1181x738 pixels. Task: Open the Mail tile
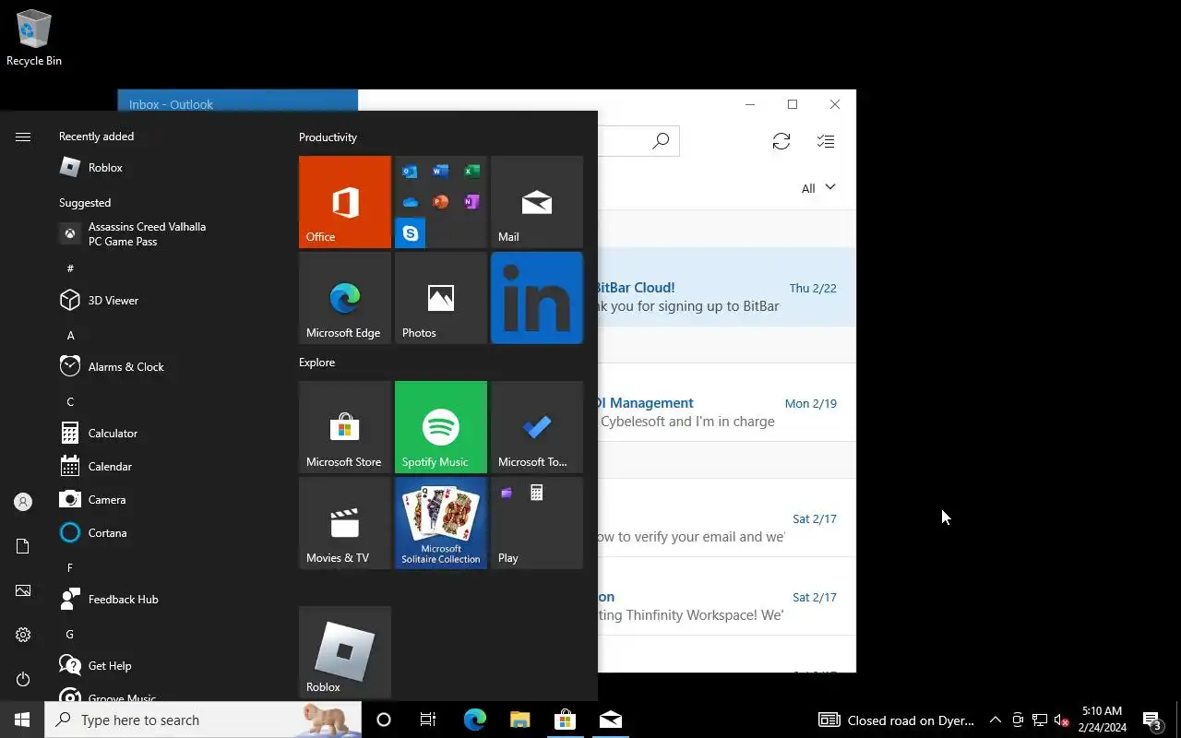click(537, 202)
